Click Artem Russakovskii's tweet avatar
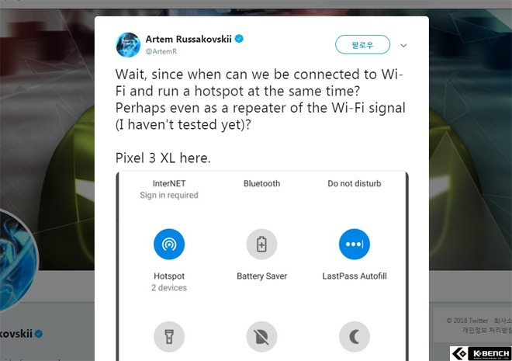The image size is (512, 361). click(x=128, y=45)
